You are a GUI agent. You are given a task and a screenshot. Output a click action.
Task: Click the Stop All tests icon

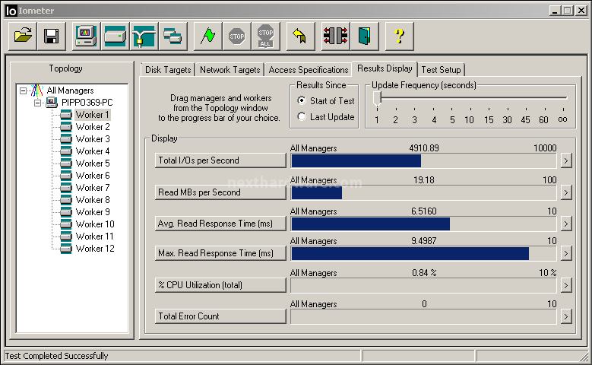[x=265, y=36]
